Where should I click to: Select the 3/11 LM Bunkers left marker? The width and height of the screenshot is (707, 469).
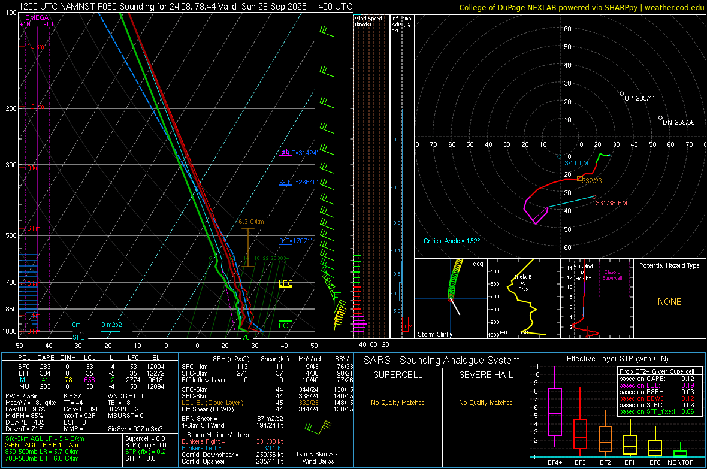tap(560, 156)
